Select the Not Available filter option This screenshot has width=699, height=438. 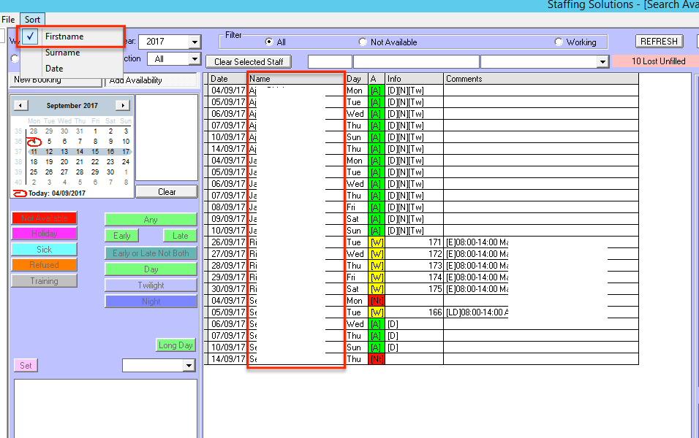pos(363,42)
